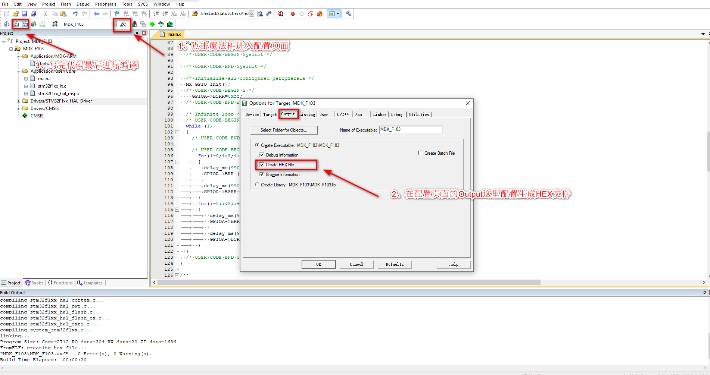
Task: Expand main.c tree node
Action: point(26,79)
